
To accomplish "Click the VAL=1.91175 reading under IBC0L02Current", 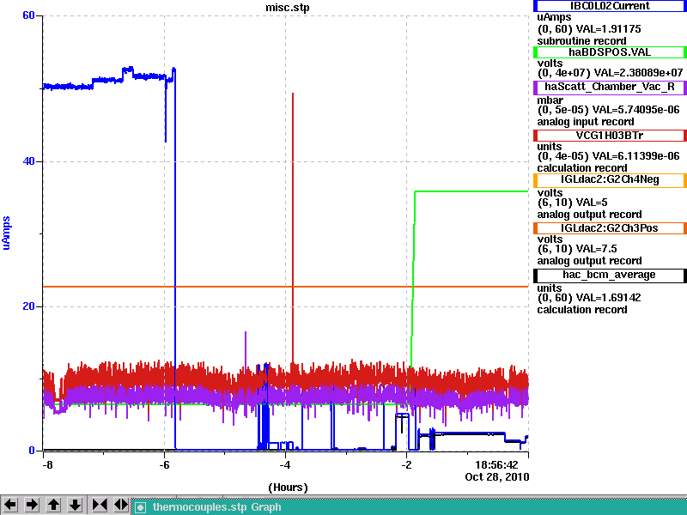I will pyautogui.click(x=608, y=29).
